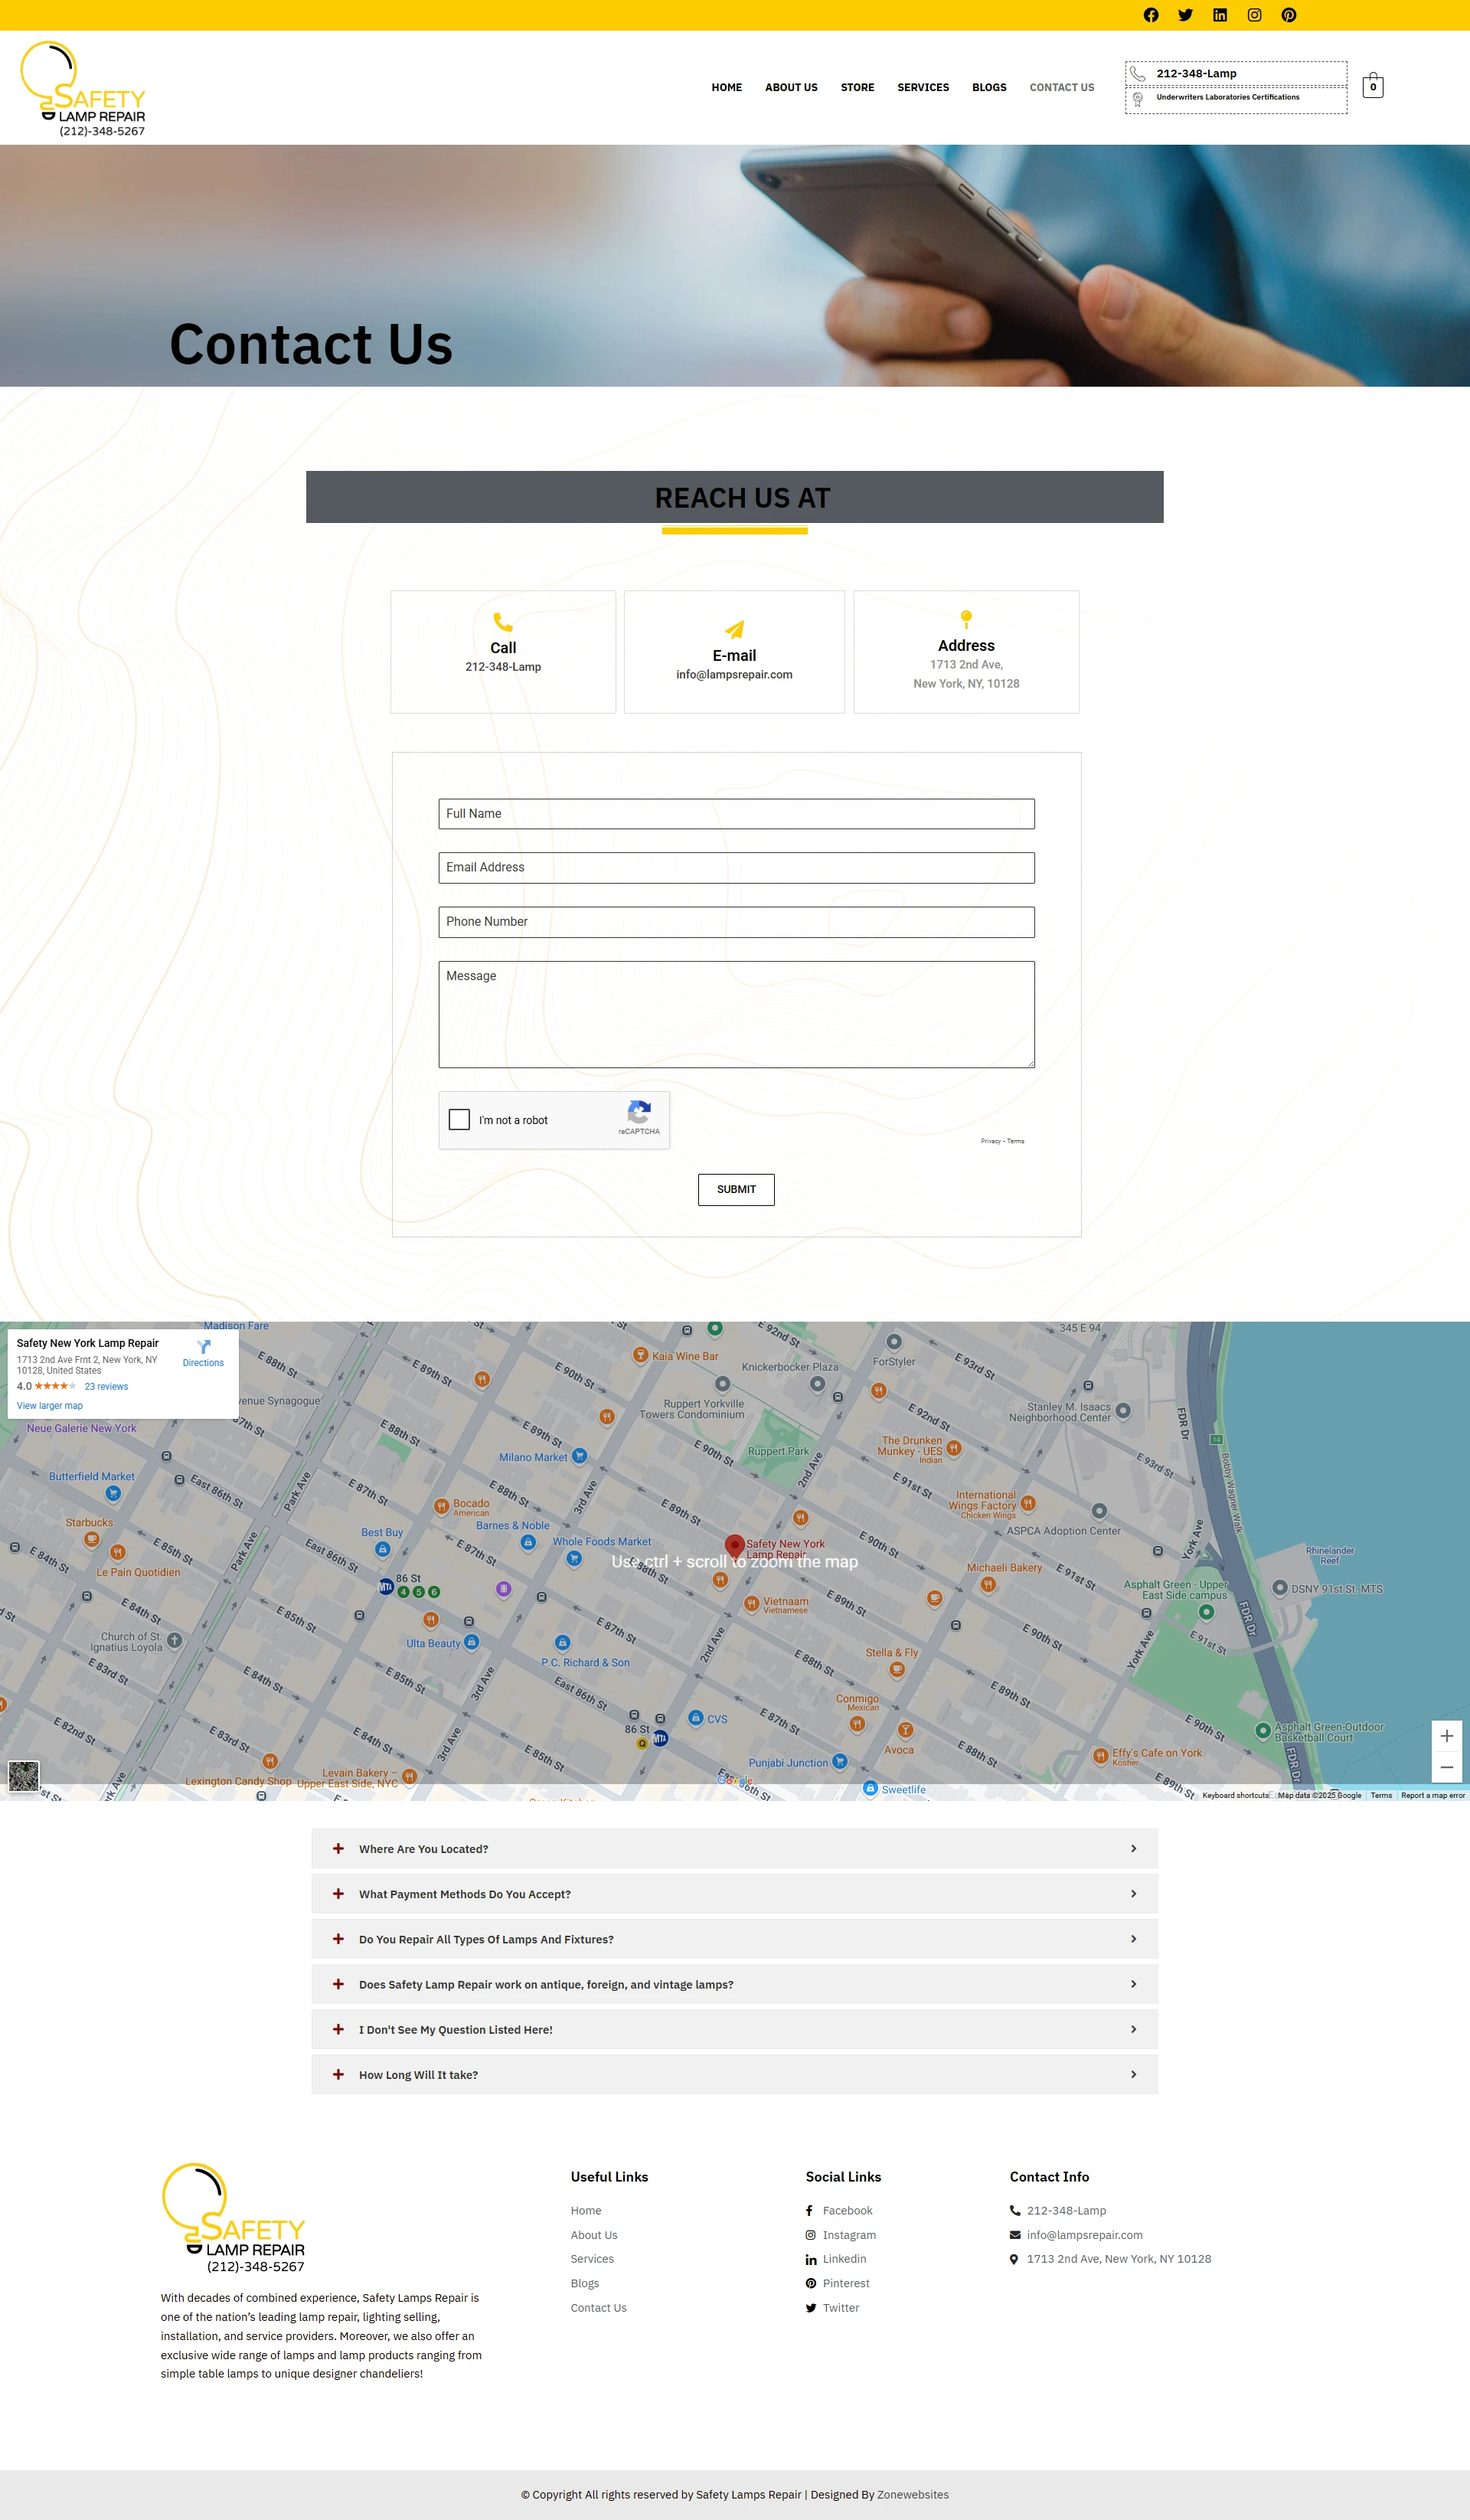Open the SERVICES menu item
The width and height of the screenshot is (1470, 2520).
[x=922, y=88]
